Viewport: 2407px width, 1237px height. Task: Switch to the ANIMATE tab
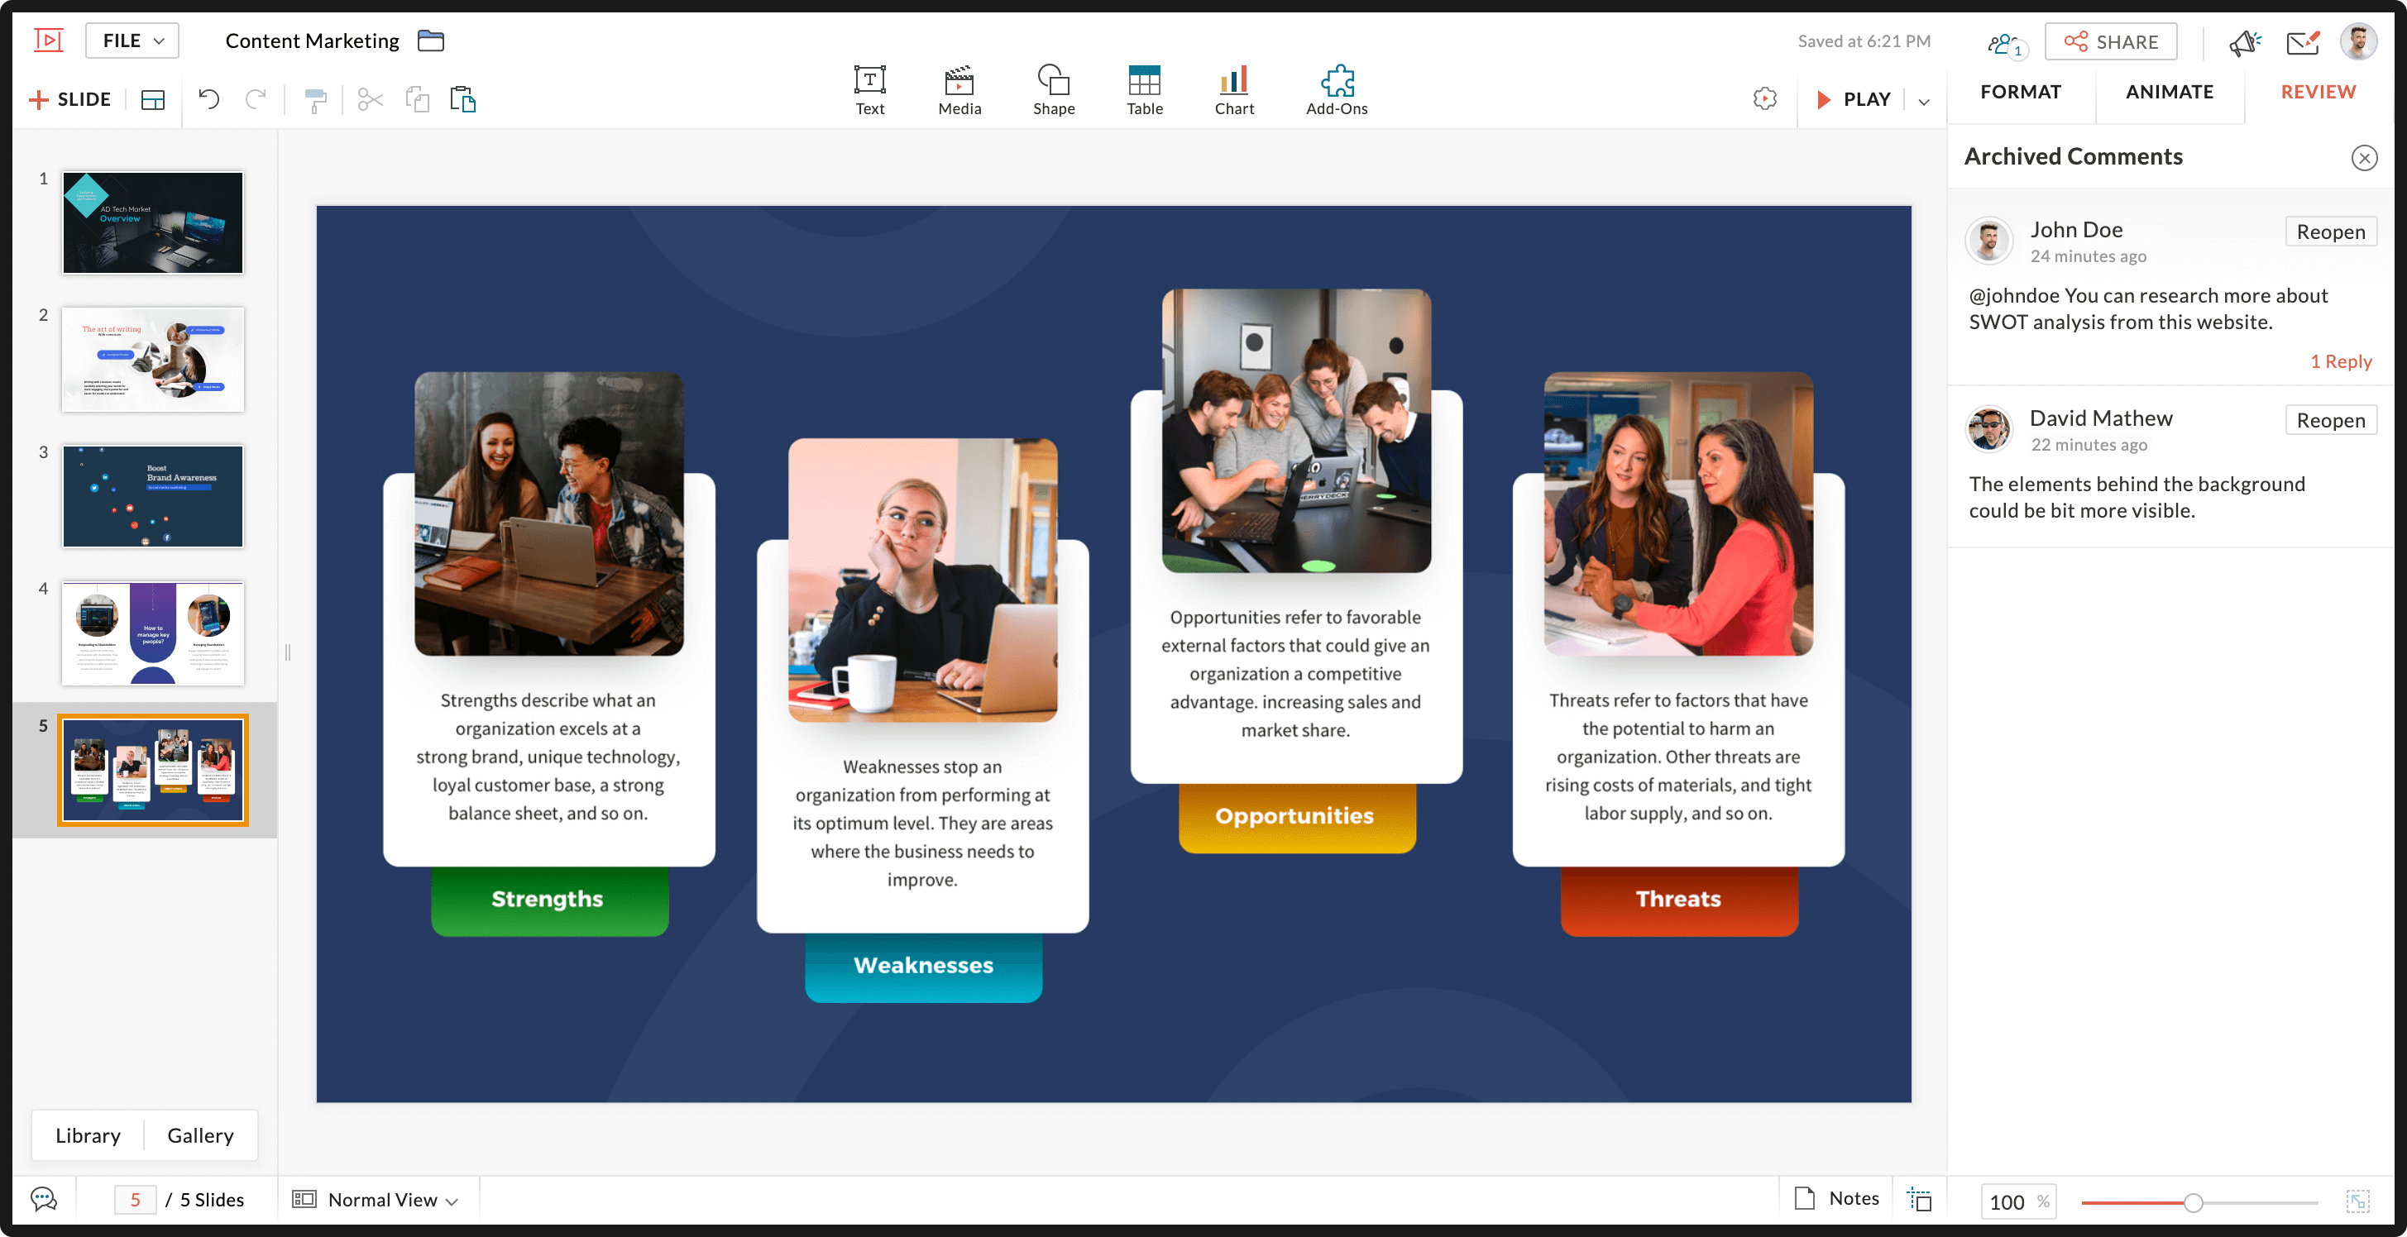coord(2169,92)
